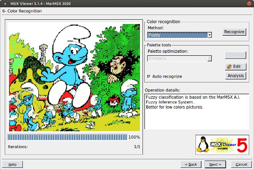Click the Recognize button
This screenshot has width=254, height=170.
234,32
